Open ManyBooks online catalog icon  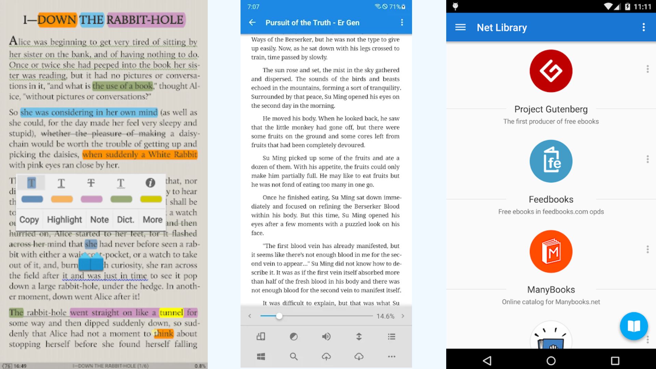(550, 251)
